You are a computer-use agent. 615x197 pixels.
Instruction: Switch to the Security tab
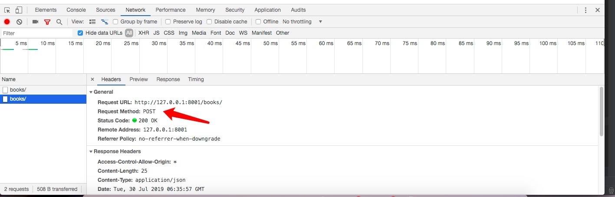click(235, 10)
